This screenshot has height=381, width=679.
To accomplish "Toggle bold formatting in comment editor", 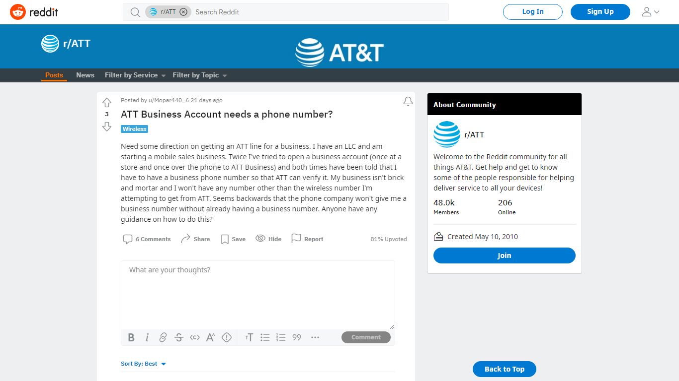I will tap(131, 337).
